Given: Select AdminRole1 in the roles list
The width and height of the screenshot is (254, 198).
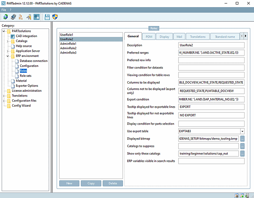Looking at the screenshot, I should click(91, 44).
